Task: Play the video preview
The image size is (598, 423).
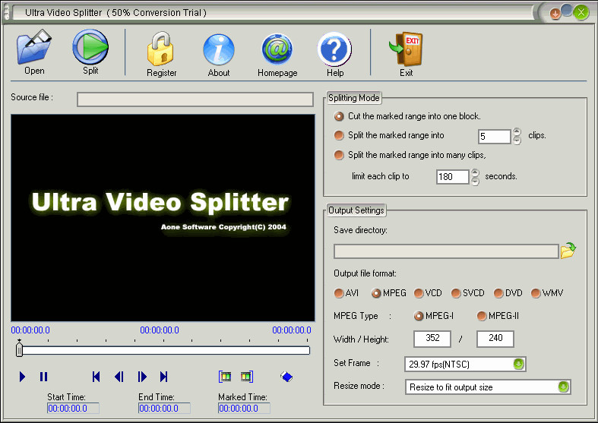Action: 22,377
